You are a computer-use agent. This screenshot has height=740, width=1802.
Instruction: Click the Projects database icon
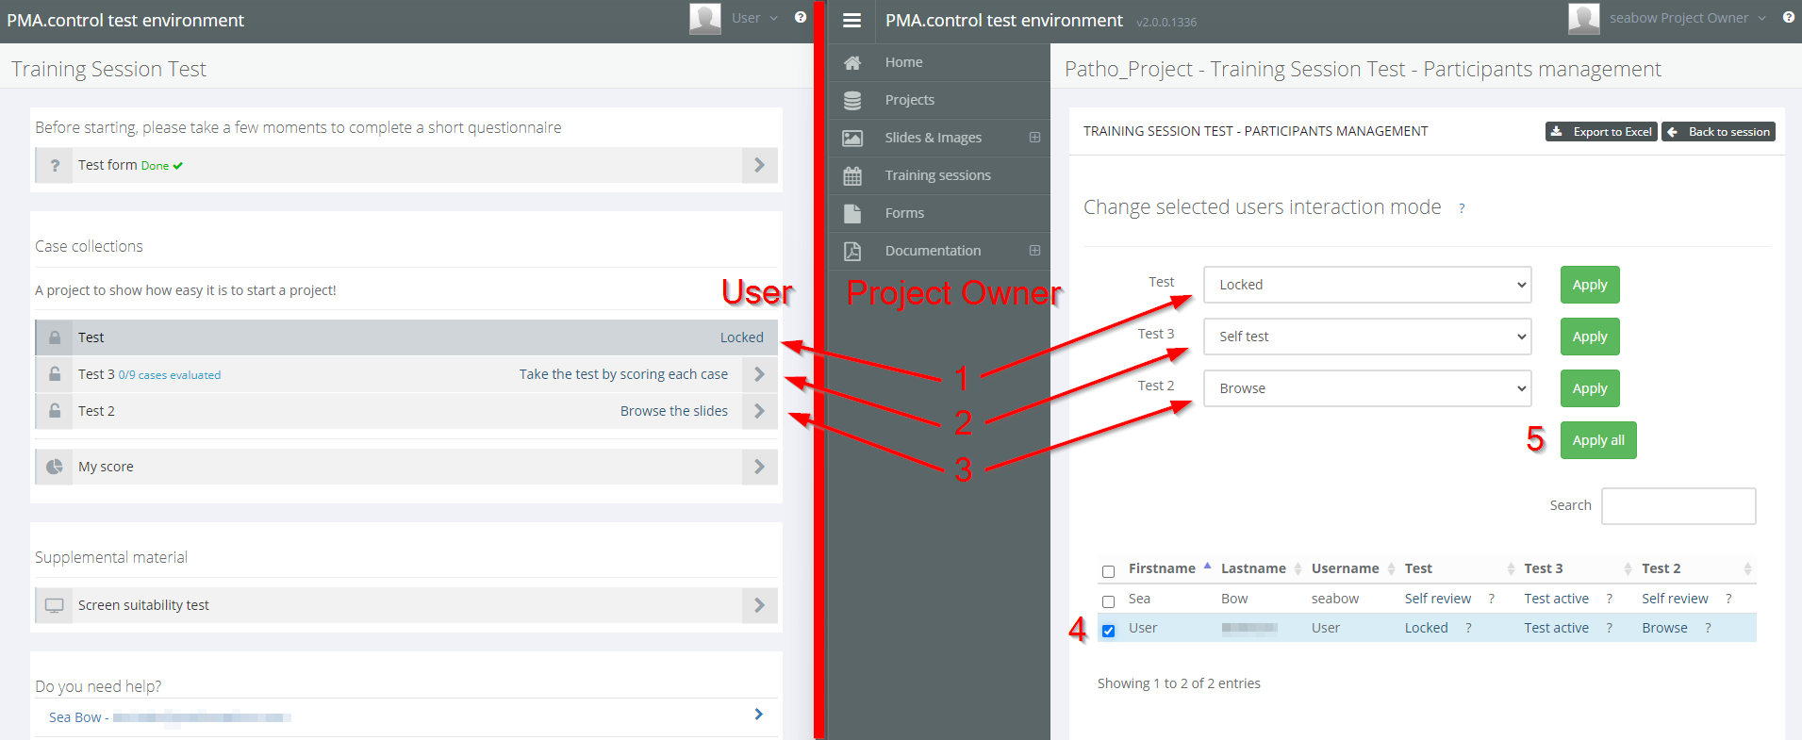coord(852,100)
